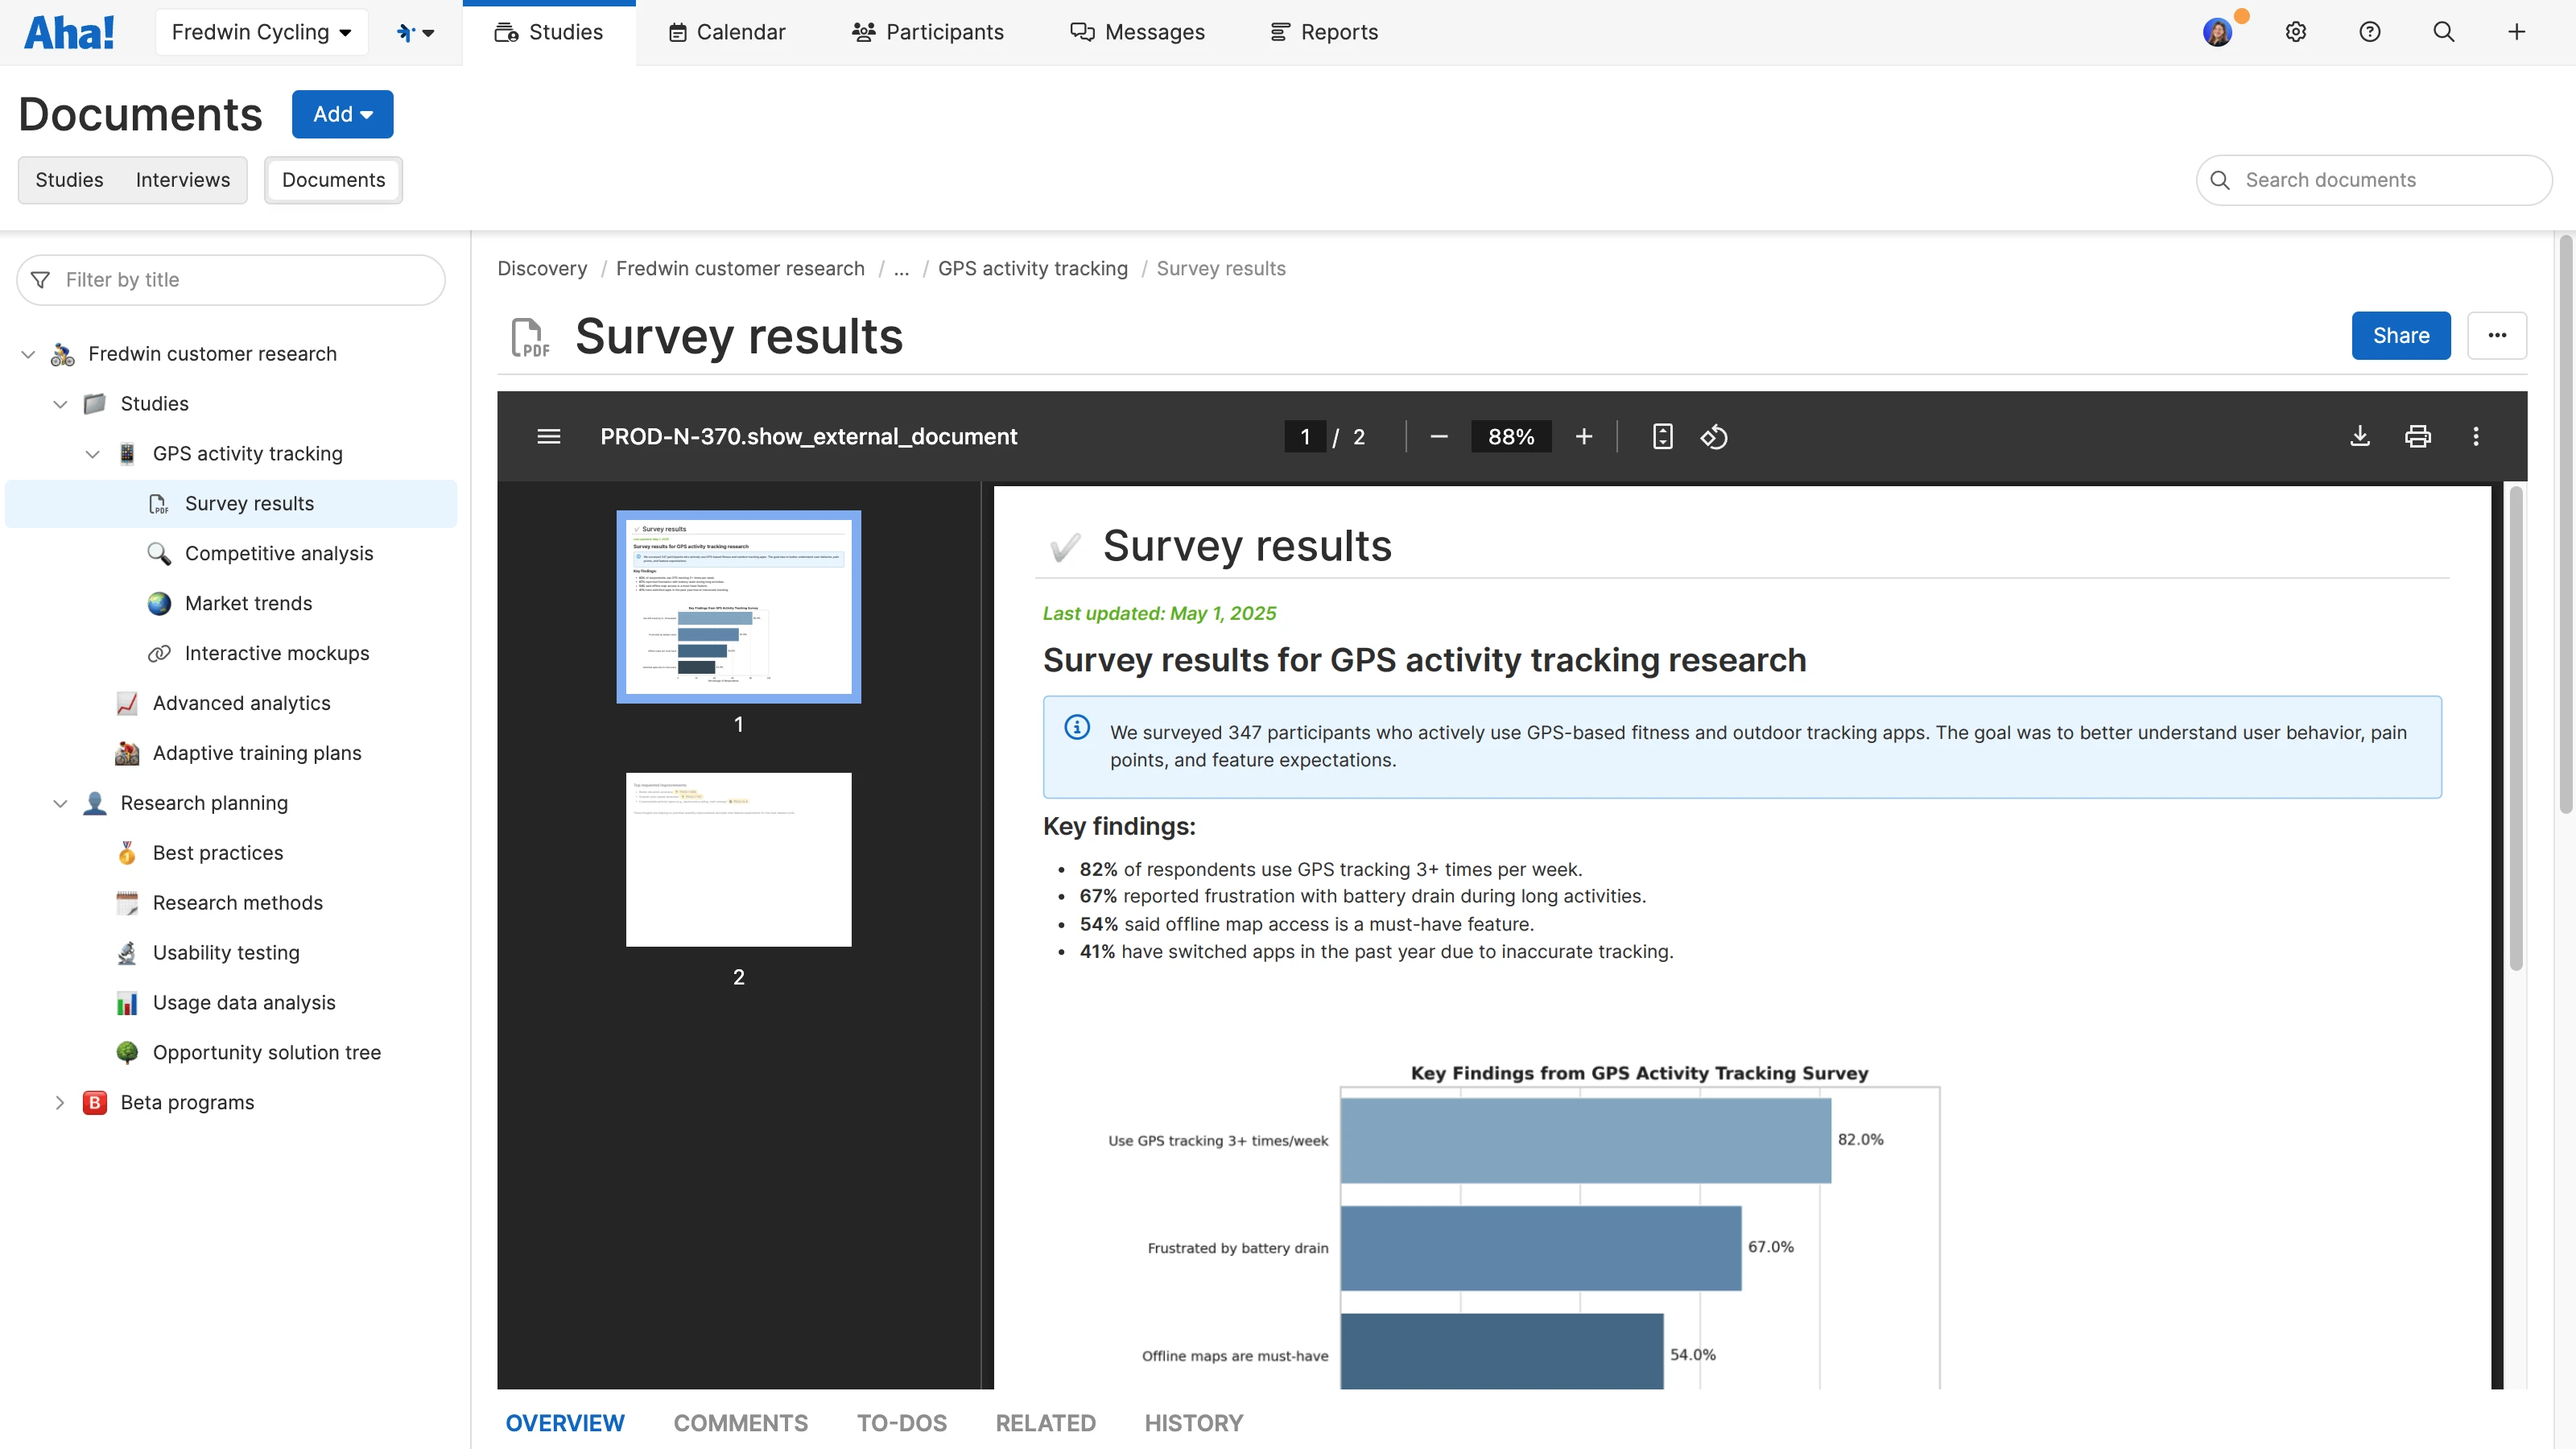Click the fit to page icon

tap(1662, 437)
